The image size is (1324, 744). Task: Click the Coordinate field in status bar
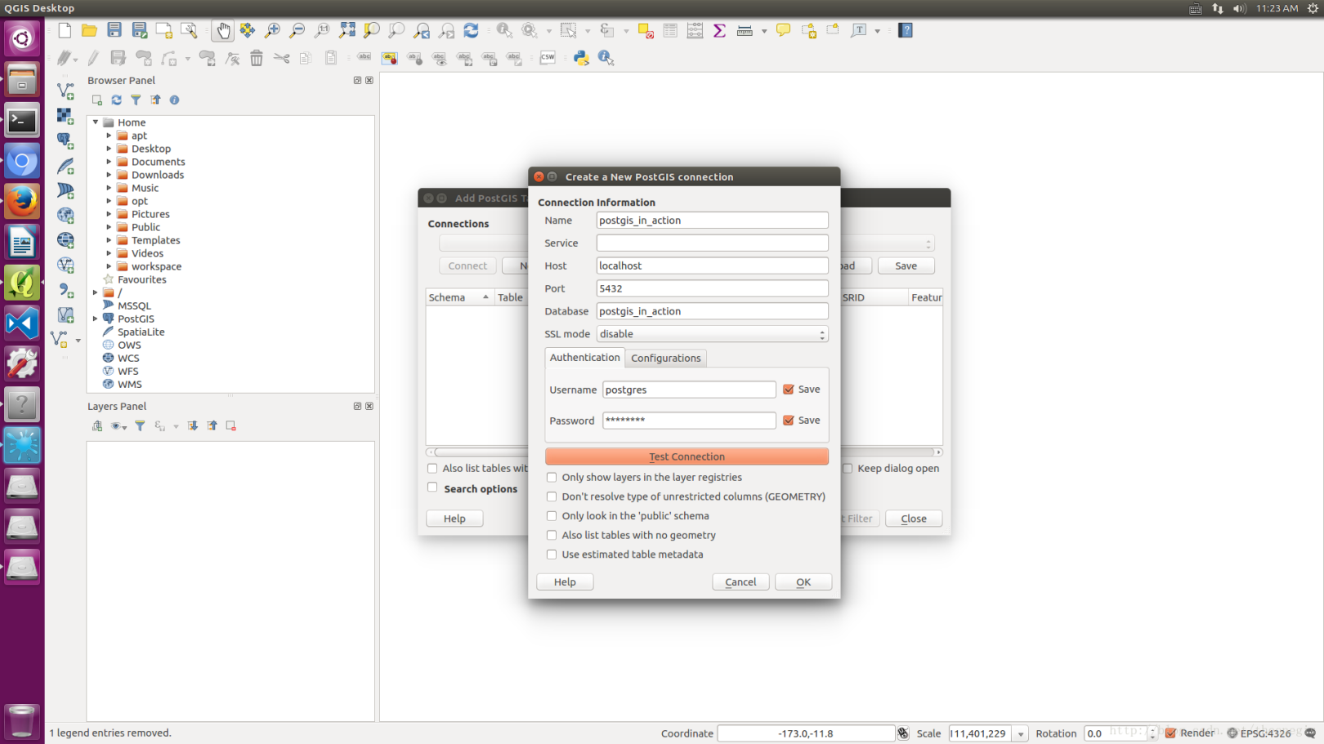[806, 734]
